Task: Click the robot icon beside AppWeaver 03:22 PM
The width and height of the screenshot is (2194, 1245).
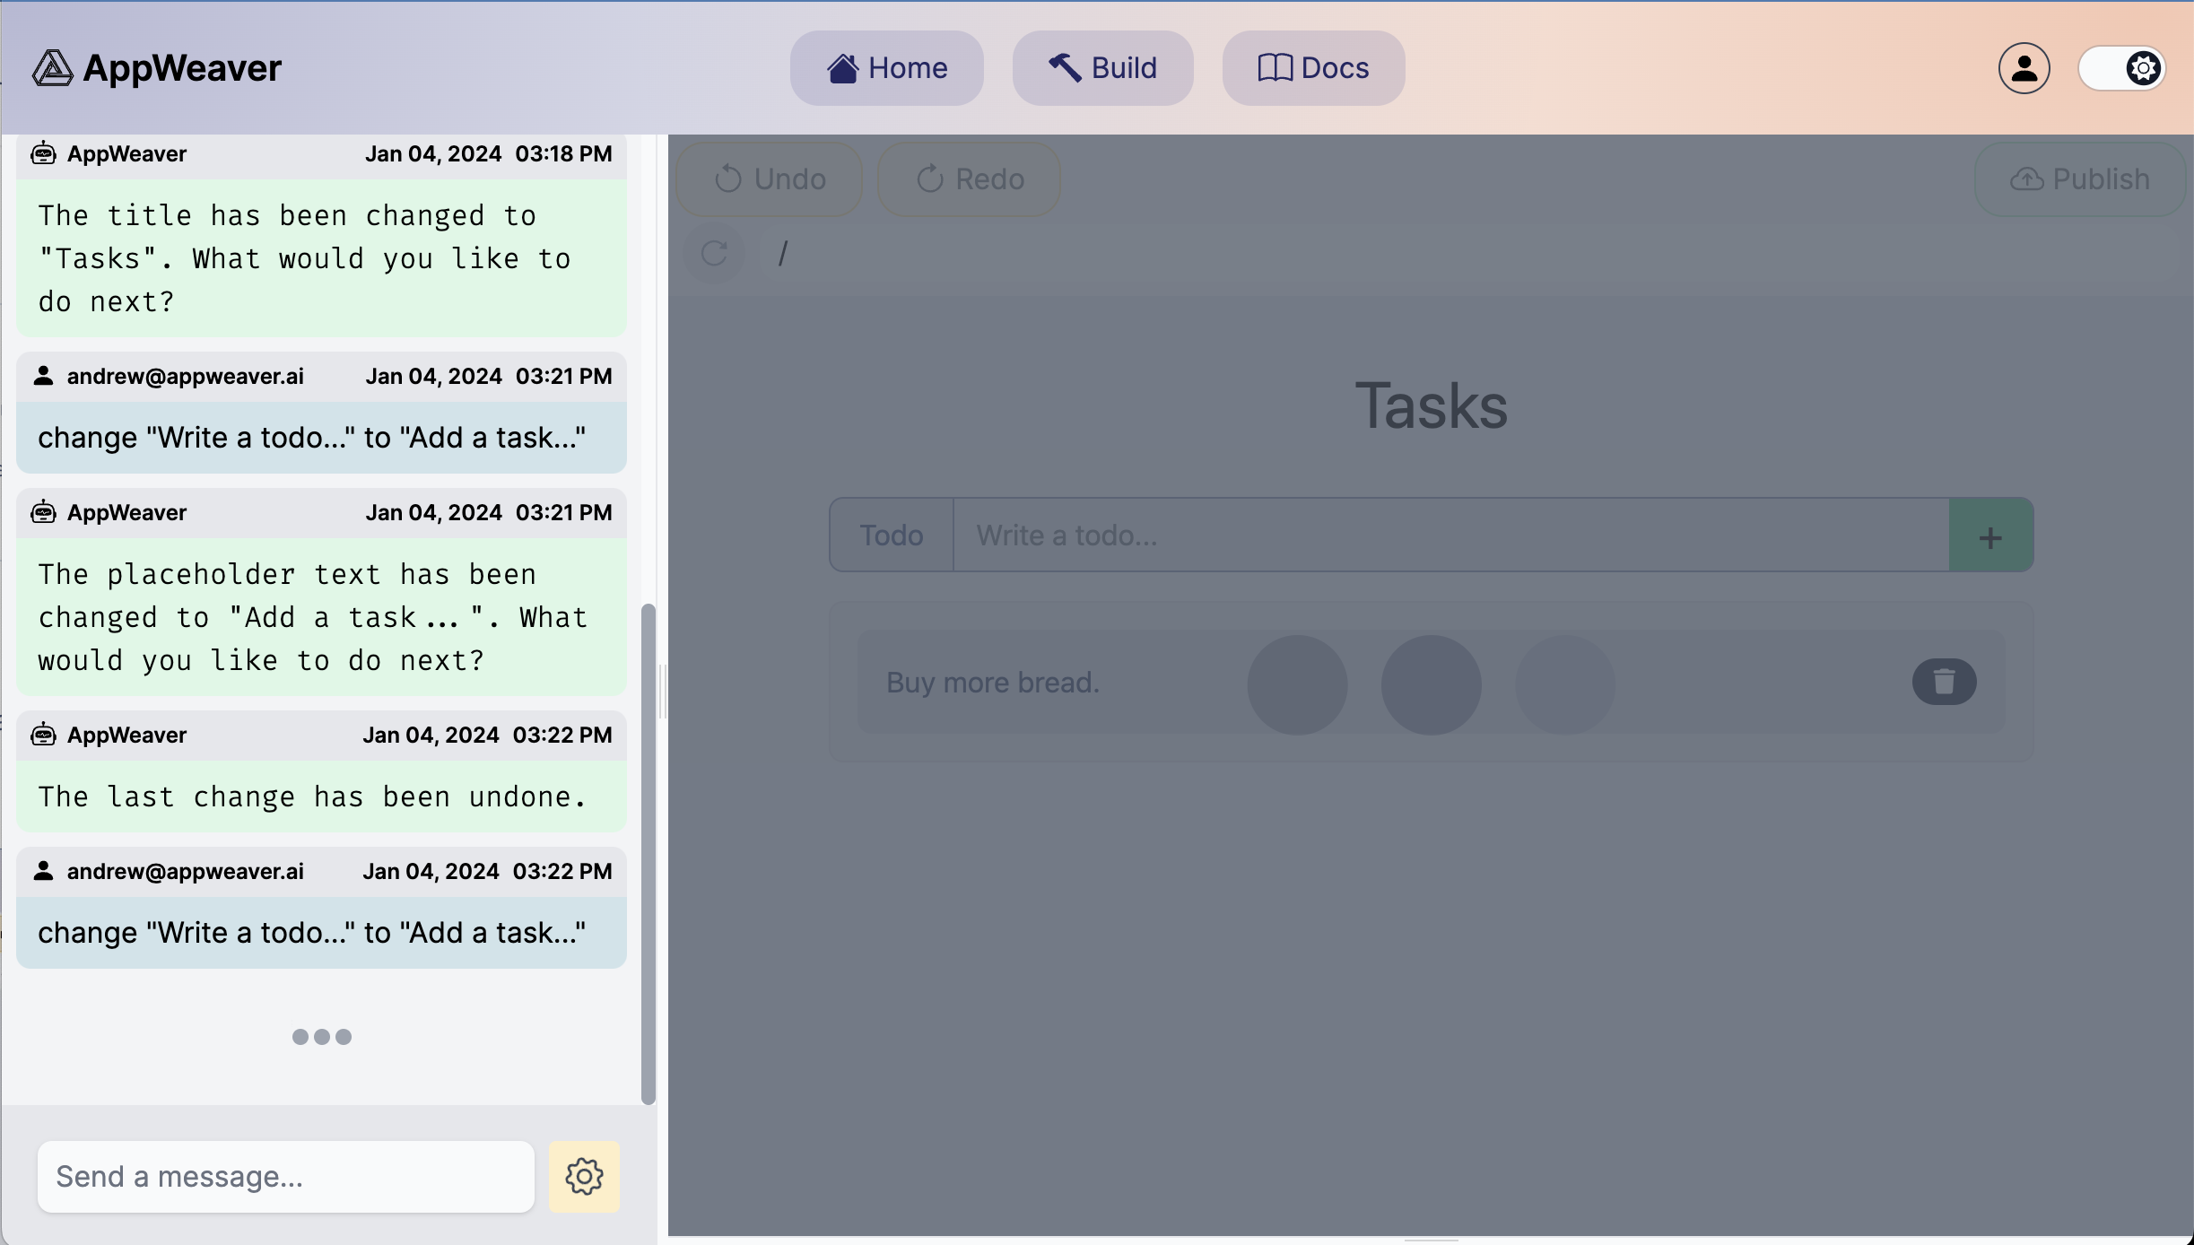Action: 43,735
